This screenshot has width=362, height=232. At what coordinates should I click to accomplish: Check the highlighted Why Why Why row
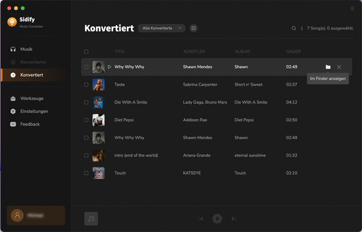pyautogui.click(x=86, y=67)
